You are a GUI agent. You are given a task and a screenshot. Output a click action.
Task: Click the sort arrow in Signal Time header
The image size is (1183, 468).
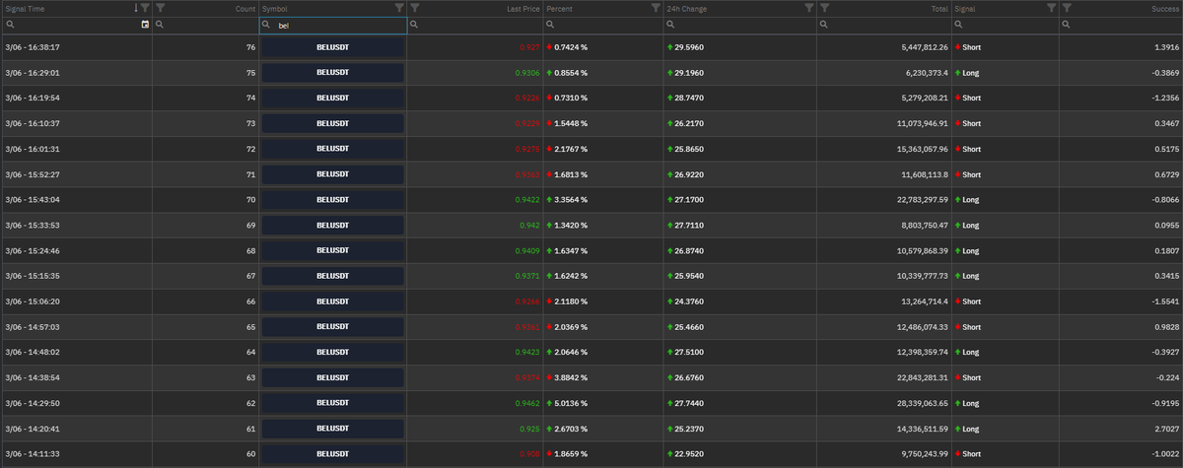(x=136, y=8)
